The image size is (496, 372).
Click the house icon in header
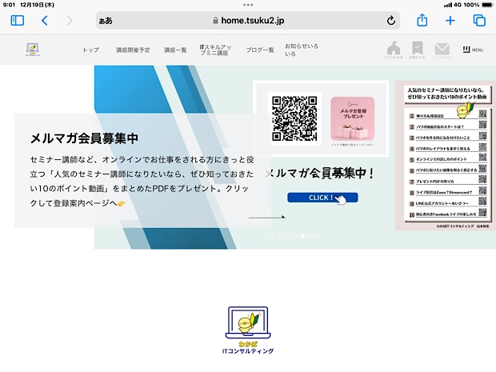point(394,50)
